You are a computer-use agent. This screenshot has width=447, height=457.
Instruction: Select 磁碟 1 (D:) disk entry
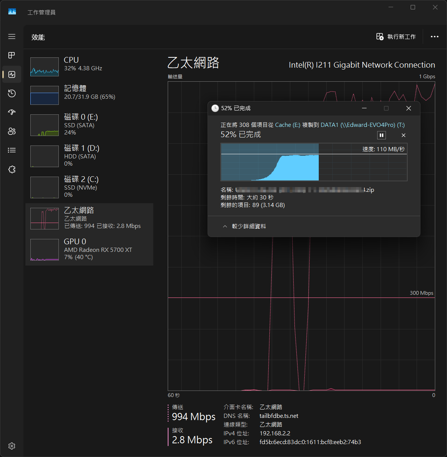pos(89,156)
